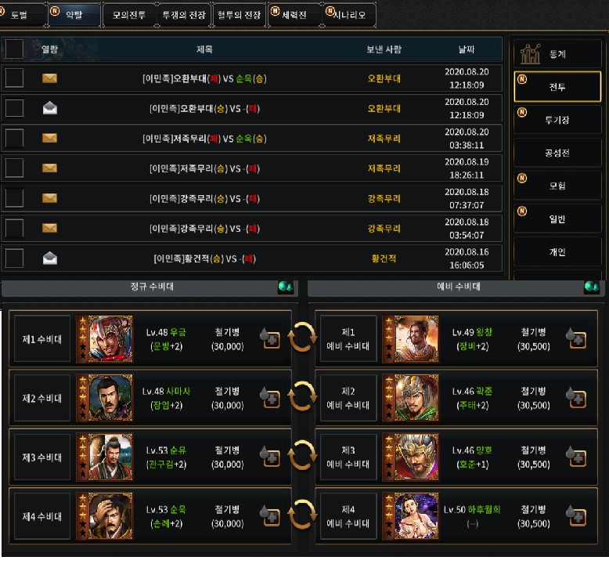
Task: Open the 투기장 mail category
Action: [557, 120]
